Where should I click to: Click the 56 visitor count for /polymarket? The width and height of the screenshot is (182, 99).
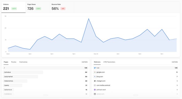click(86, 77)
